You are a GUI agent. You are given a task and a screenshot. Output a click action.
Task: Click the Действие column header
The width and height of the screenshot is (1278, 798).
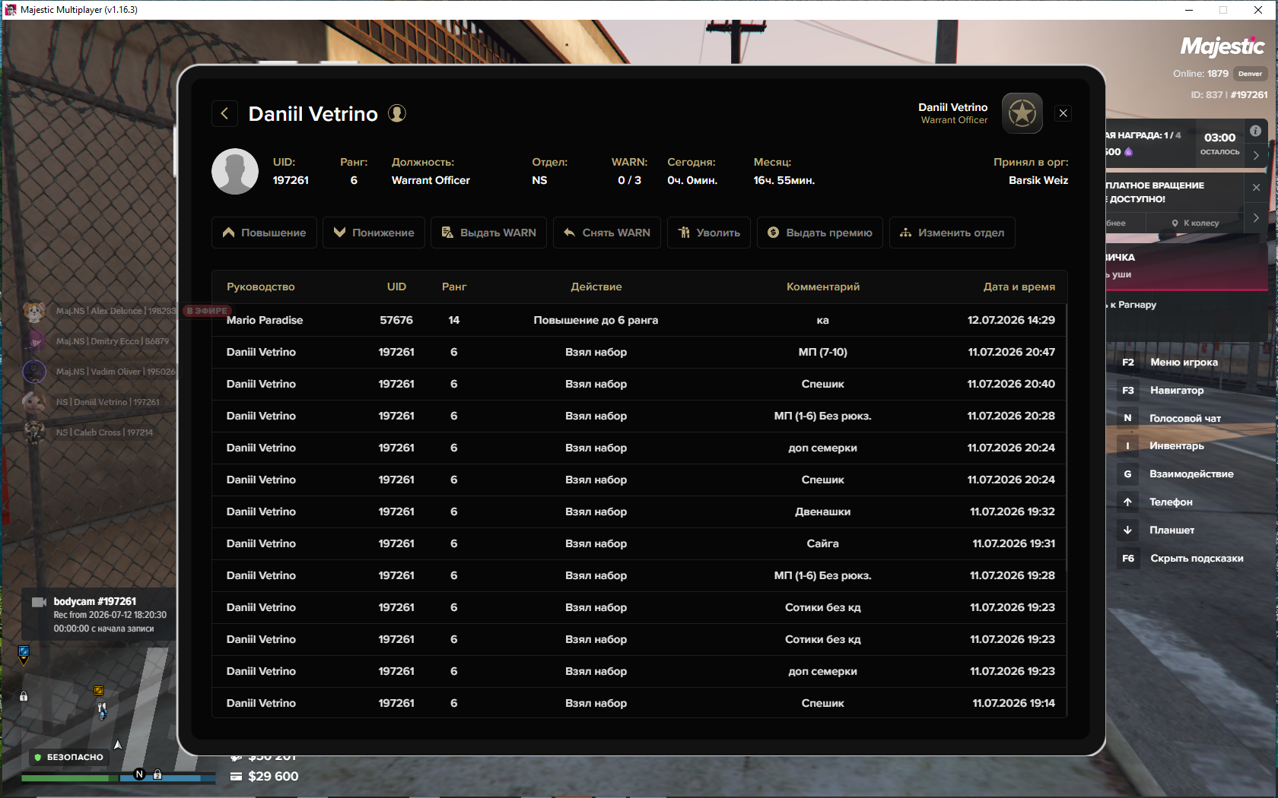596,287
